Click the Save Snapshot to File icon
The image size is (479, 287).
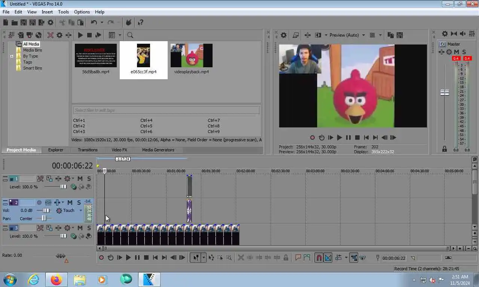[x=400, y=35]
